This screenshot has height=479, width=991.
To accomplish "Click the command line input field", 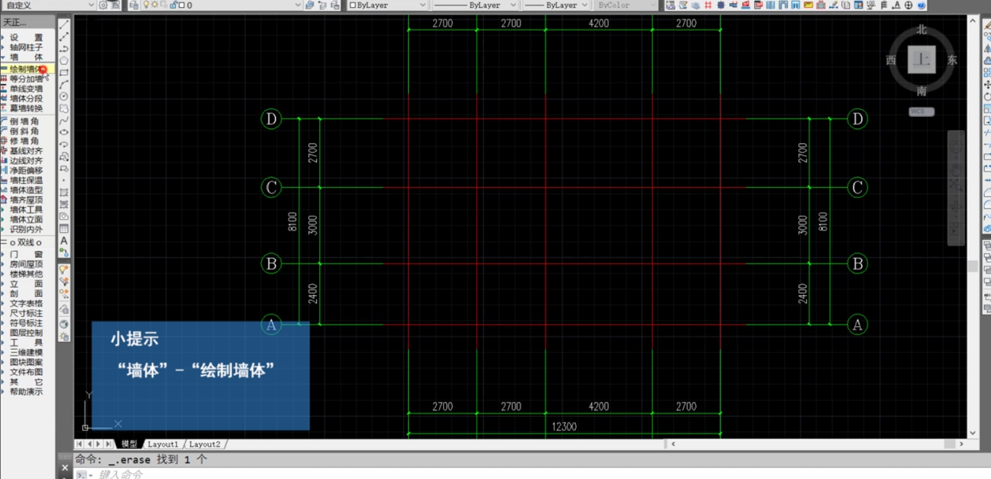I will click(386, 474).
